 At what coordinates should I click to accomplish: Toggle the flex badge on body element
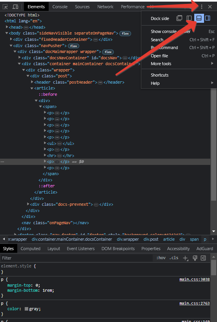click(125, 33)
